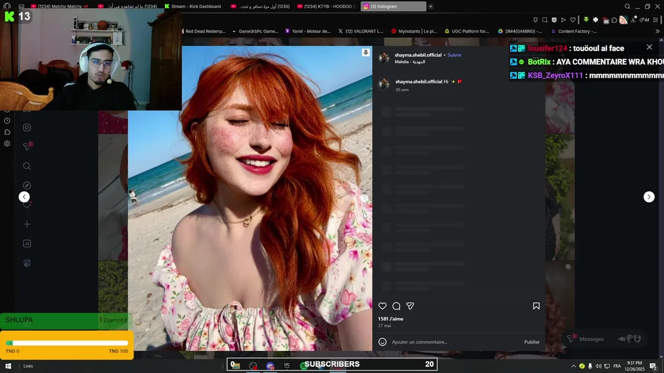
Task: Click Links toolbar on taskbar
Action: click(x=28, y=366)
